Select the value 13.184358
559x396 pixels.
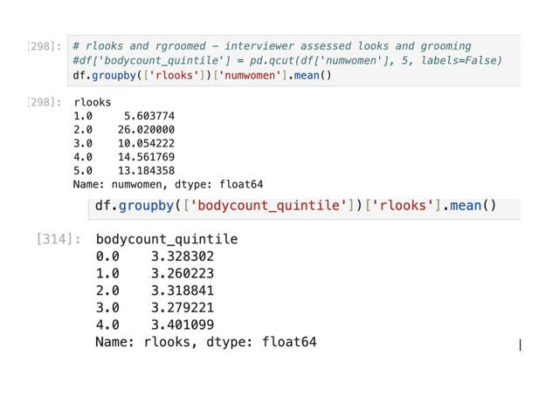tap(147, 171)
